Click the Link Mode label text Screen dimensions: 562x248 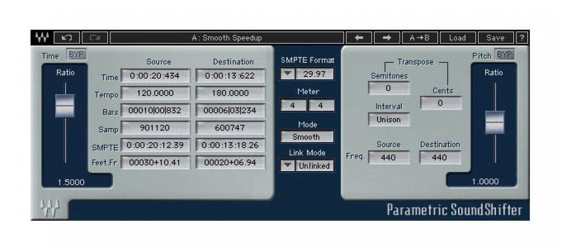307,153
